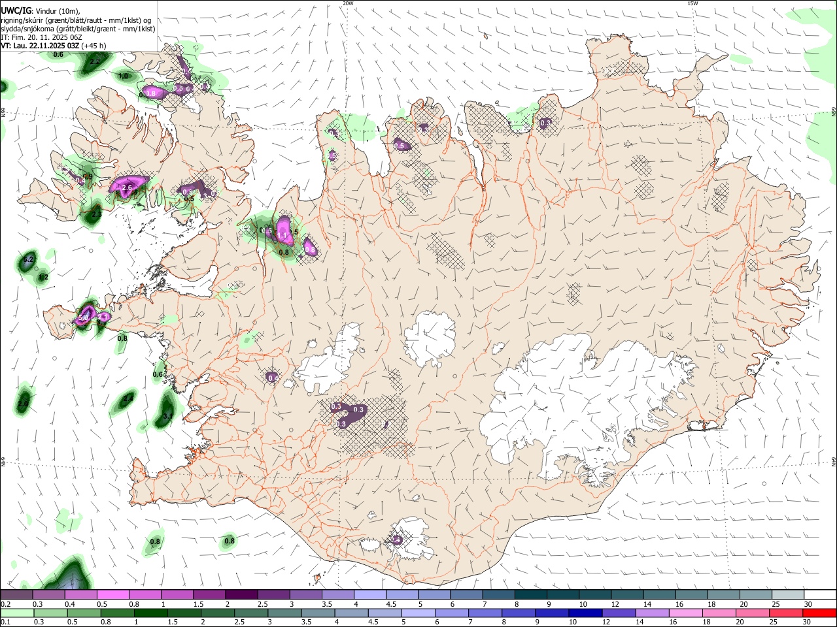This screenshot has width=837, height=627.
Task: Click the '2.4' precipitation value on map
Action: coord(128,398)
